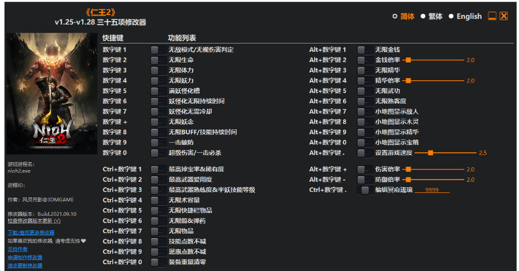Click the 《仁王2》 title text

click(101, 13)
